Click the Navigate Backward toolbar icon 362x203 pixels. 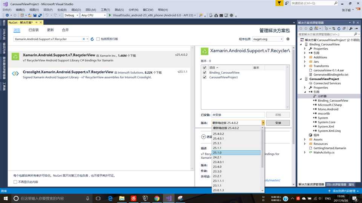click(x=7, y=15)
